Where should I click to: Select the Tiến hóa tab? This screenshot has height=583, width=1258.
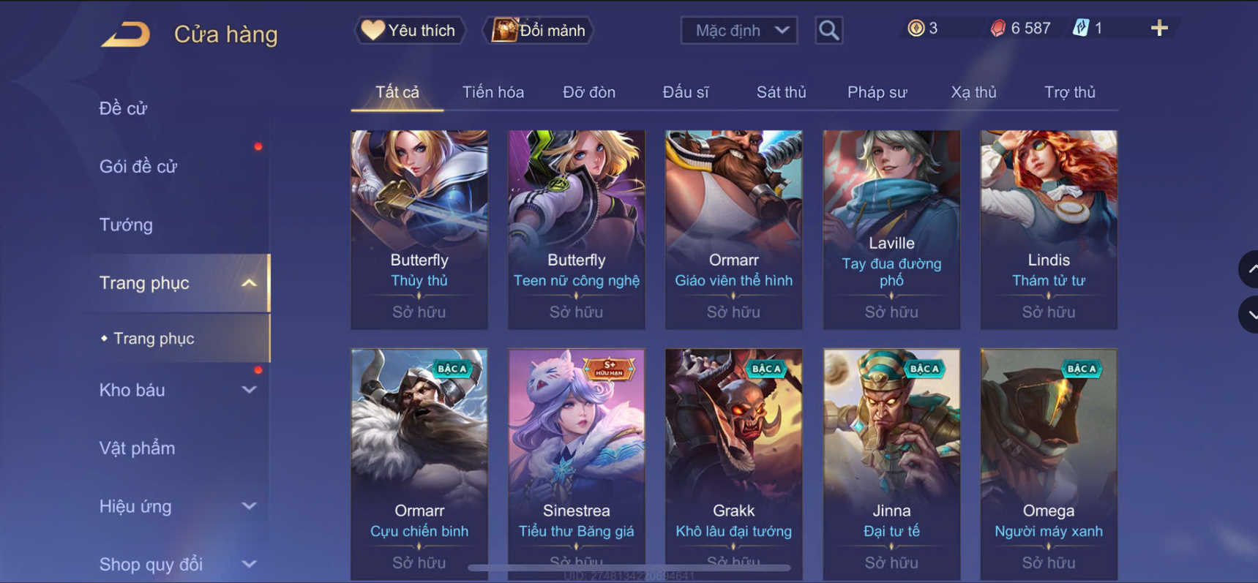coord(493,92)
